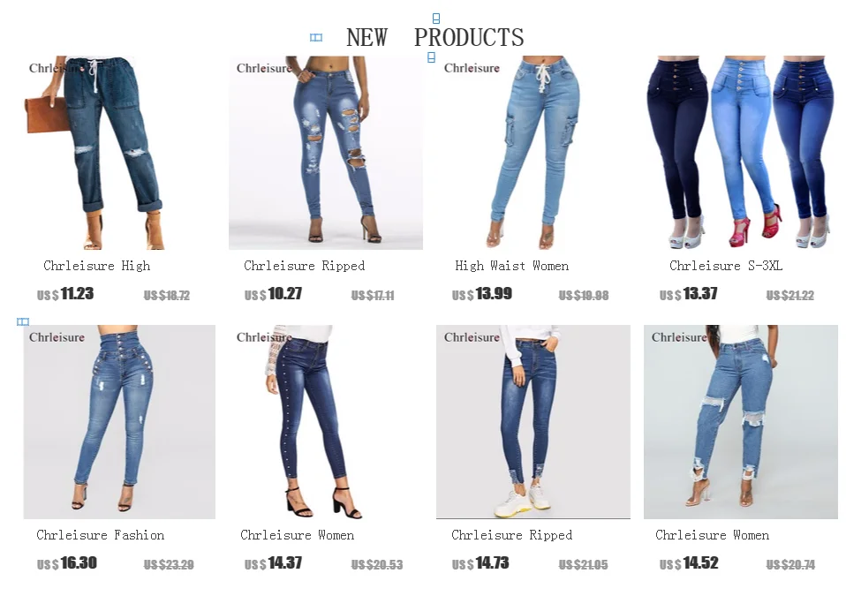Image resolution: width=846 pixels, height=596 pixels.
Task: Click the US$13.99 sale price
Action: pos(482,294)
